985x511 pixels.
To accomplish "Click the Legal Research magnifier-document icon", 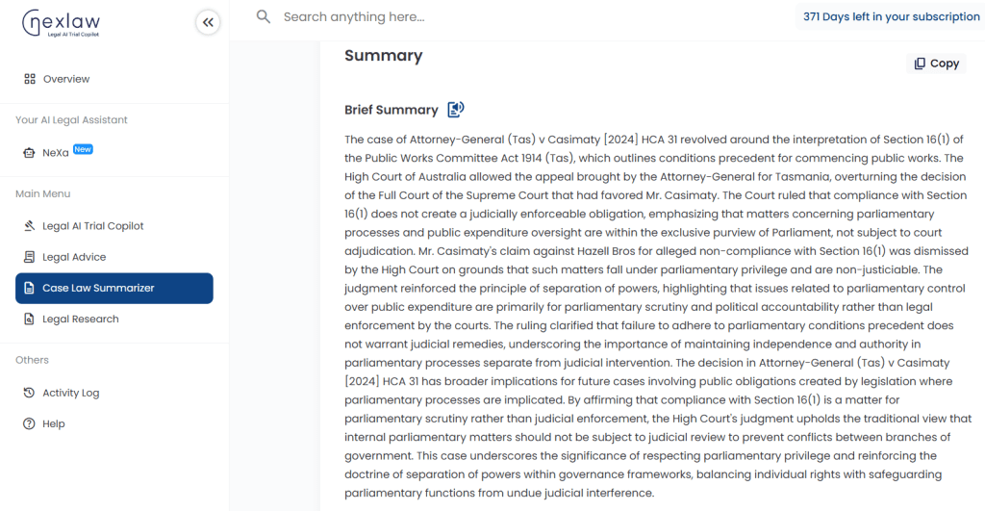I will [29, 319].
